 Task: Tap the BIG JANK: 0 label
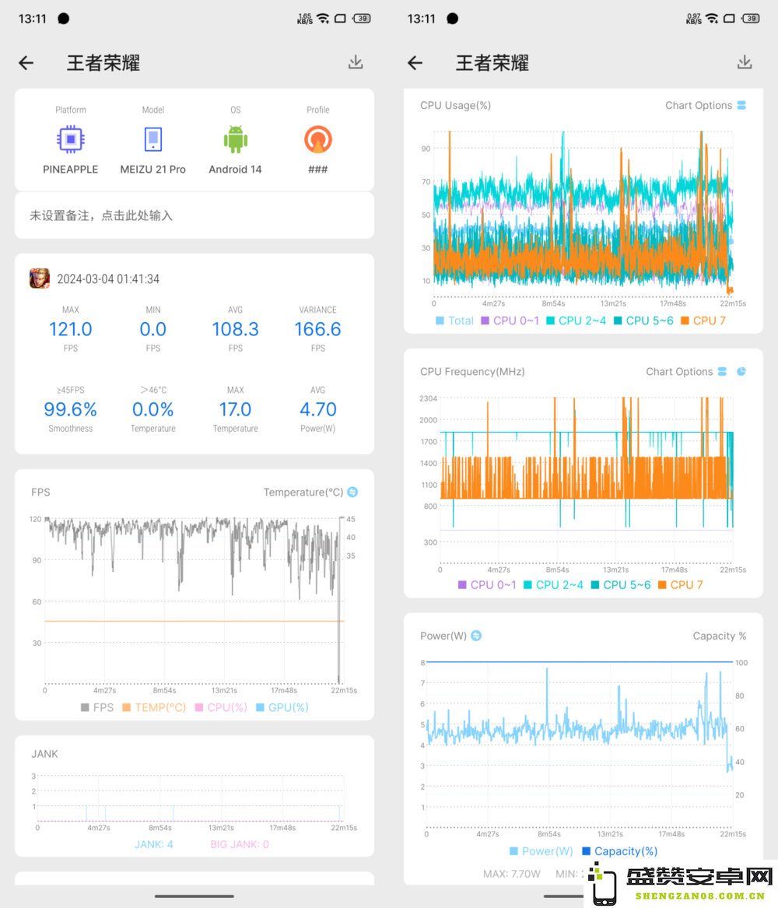tap(240, 844)
